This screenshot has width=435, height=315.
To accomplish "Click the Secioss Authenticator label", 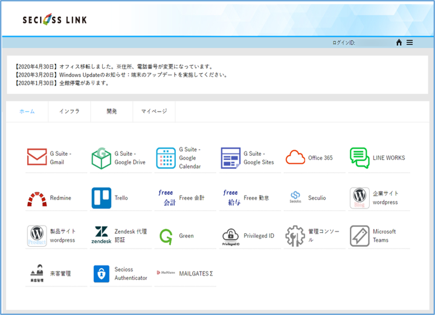I will pos(130,273).
